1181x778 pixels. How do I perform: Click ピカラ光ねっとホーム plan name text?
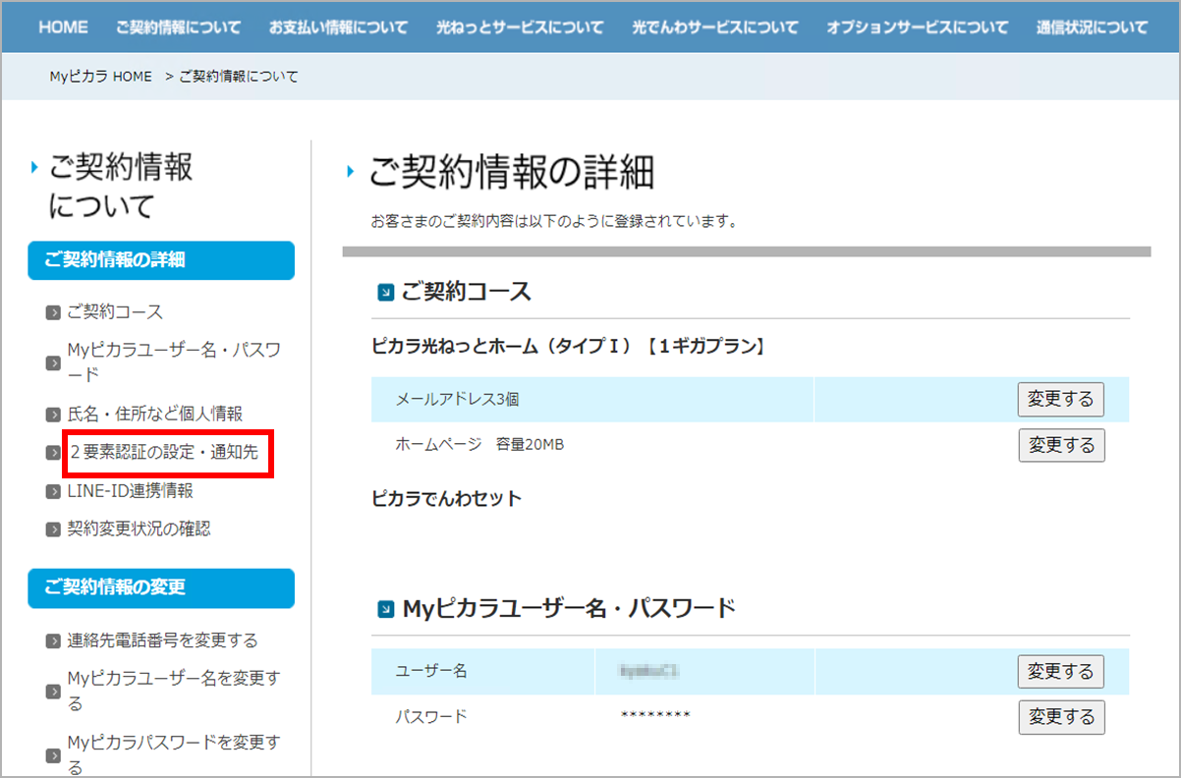point(568,347)
